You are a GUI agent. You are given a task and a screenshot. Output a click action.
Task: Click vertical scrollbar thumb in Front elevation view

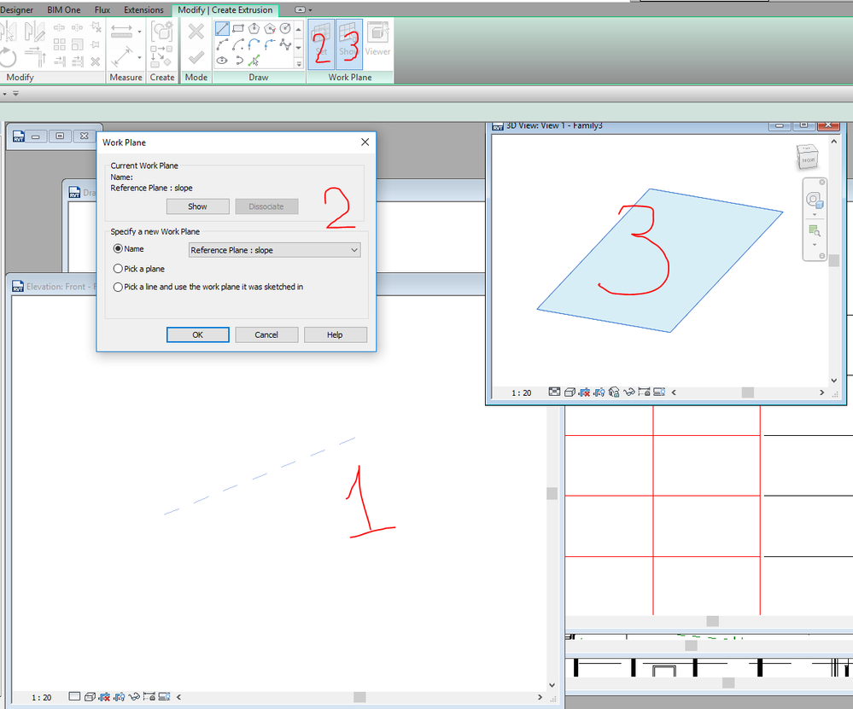[x=552, y=493]
